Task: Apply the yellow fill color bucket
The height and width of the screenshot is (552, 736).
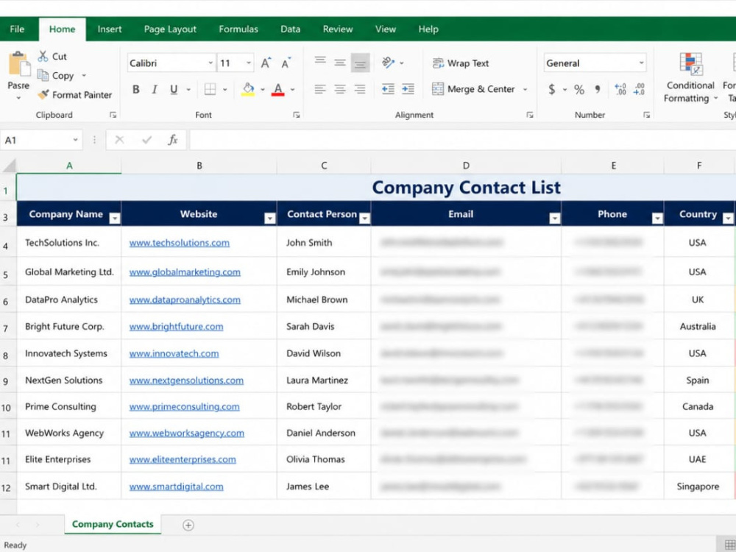Action: point(248,89)
